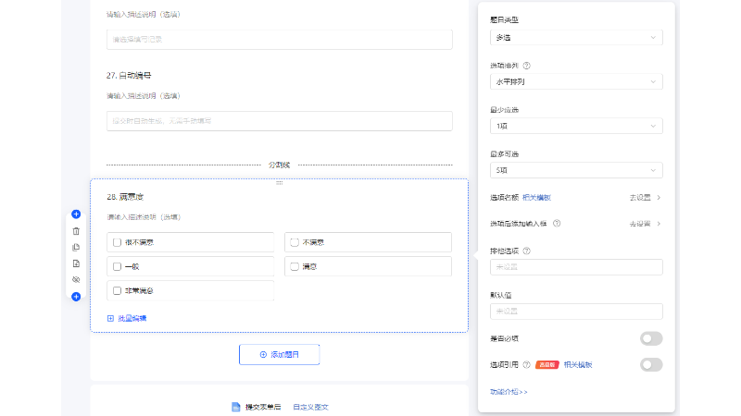The image size is (741, 416).
Task: Check the 不满意 option
Action: [x=295, y=242]
